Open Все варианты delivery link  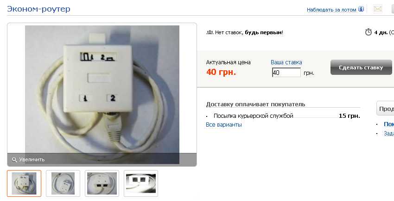(x=223, y=125)
